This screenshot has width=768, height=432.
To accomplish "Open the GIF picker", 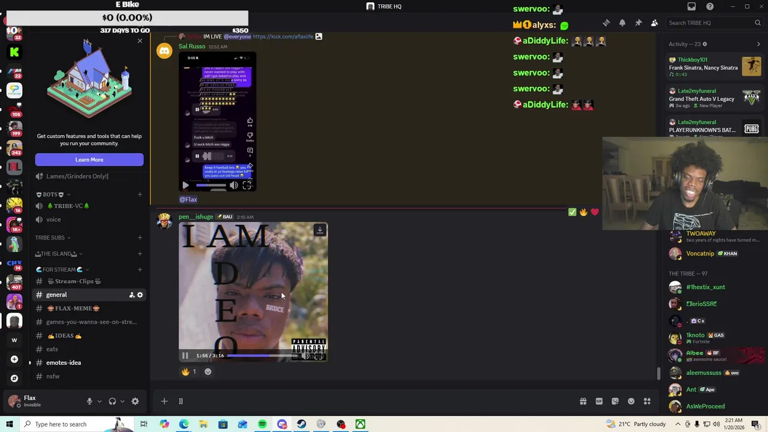I will point(599,401).
